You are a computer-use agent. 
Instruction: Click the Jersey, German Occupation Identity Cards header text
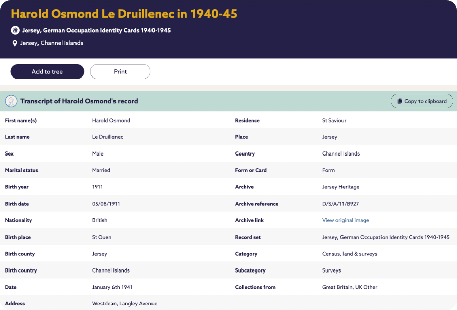coord(96,30)
